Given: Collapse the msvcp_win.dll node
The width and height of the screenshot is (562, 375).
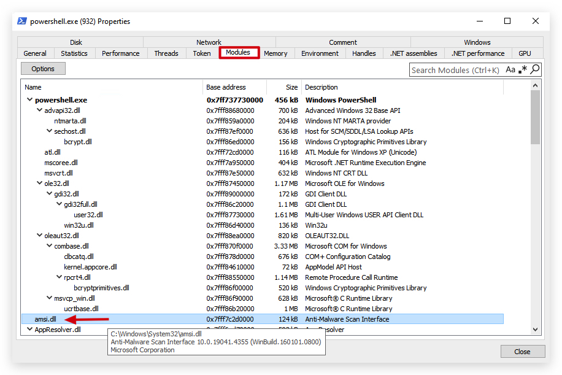Looking at the screenshot, I should tap(50, 298).
